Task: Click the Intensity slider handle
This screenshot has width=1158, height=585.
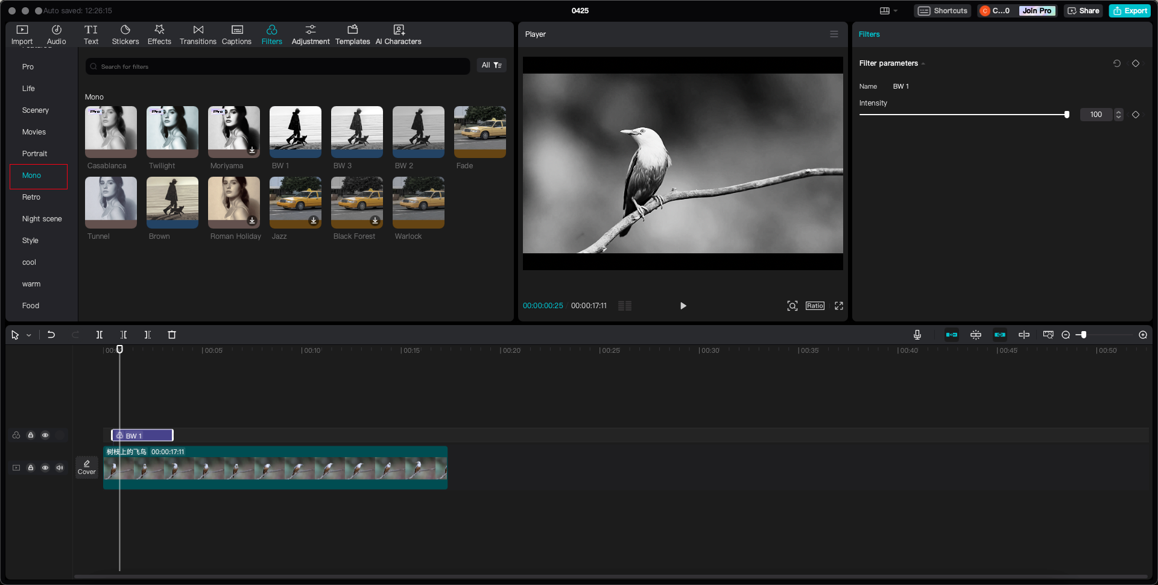Action: [x=1066, y=115]
